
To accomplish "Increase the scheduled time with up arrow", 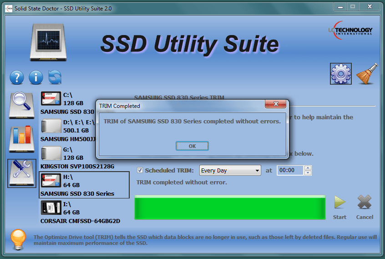I will [308, 168].
